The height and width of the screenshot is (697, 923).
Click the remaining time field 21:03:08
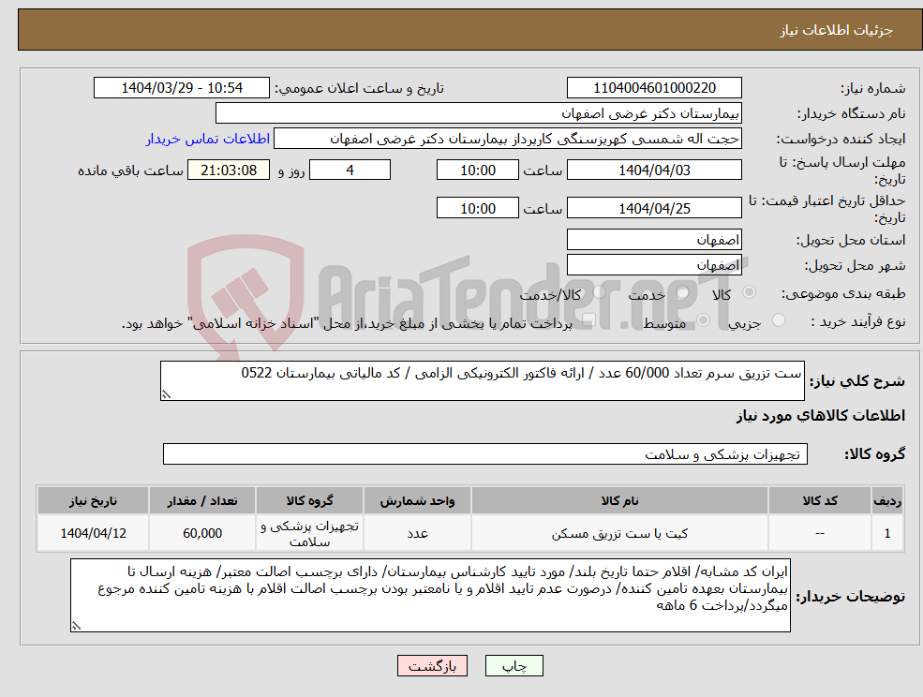[x=229, y=171]
